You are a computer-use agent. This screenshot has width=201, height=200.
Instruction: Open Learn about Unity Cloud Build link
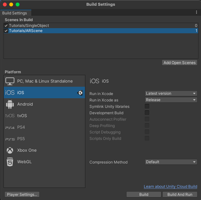click(x=170, y=187)
